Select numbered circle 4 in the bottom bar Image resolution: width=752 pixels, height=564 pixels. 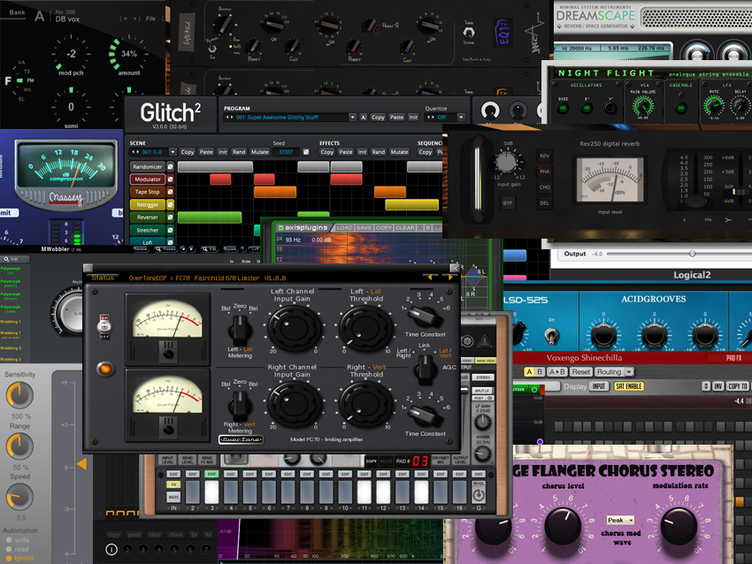click(x=158, y=550)
